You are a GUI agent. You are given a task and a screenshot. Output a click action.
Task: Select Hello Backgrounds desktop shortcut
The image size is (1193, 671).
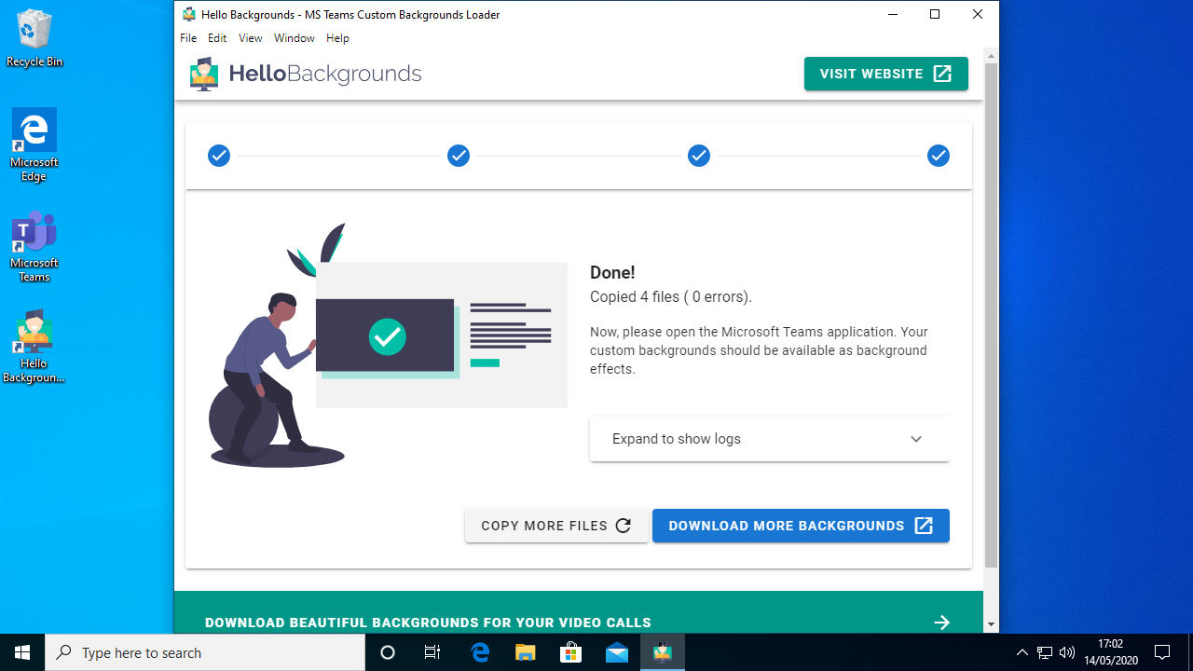(x=34, y=347)
